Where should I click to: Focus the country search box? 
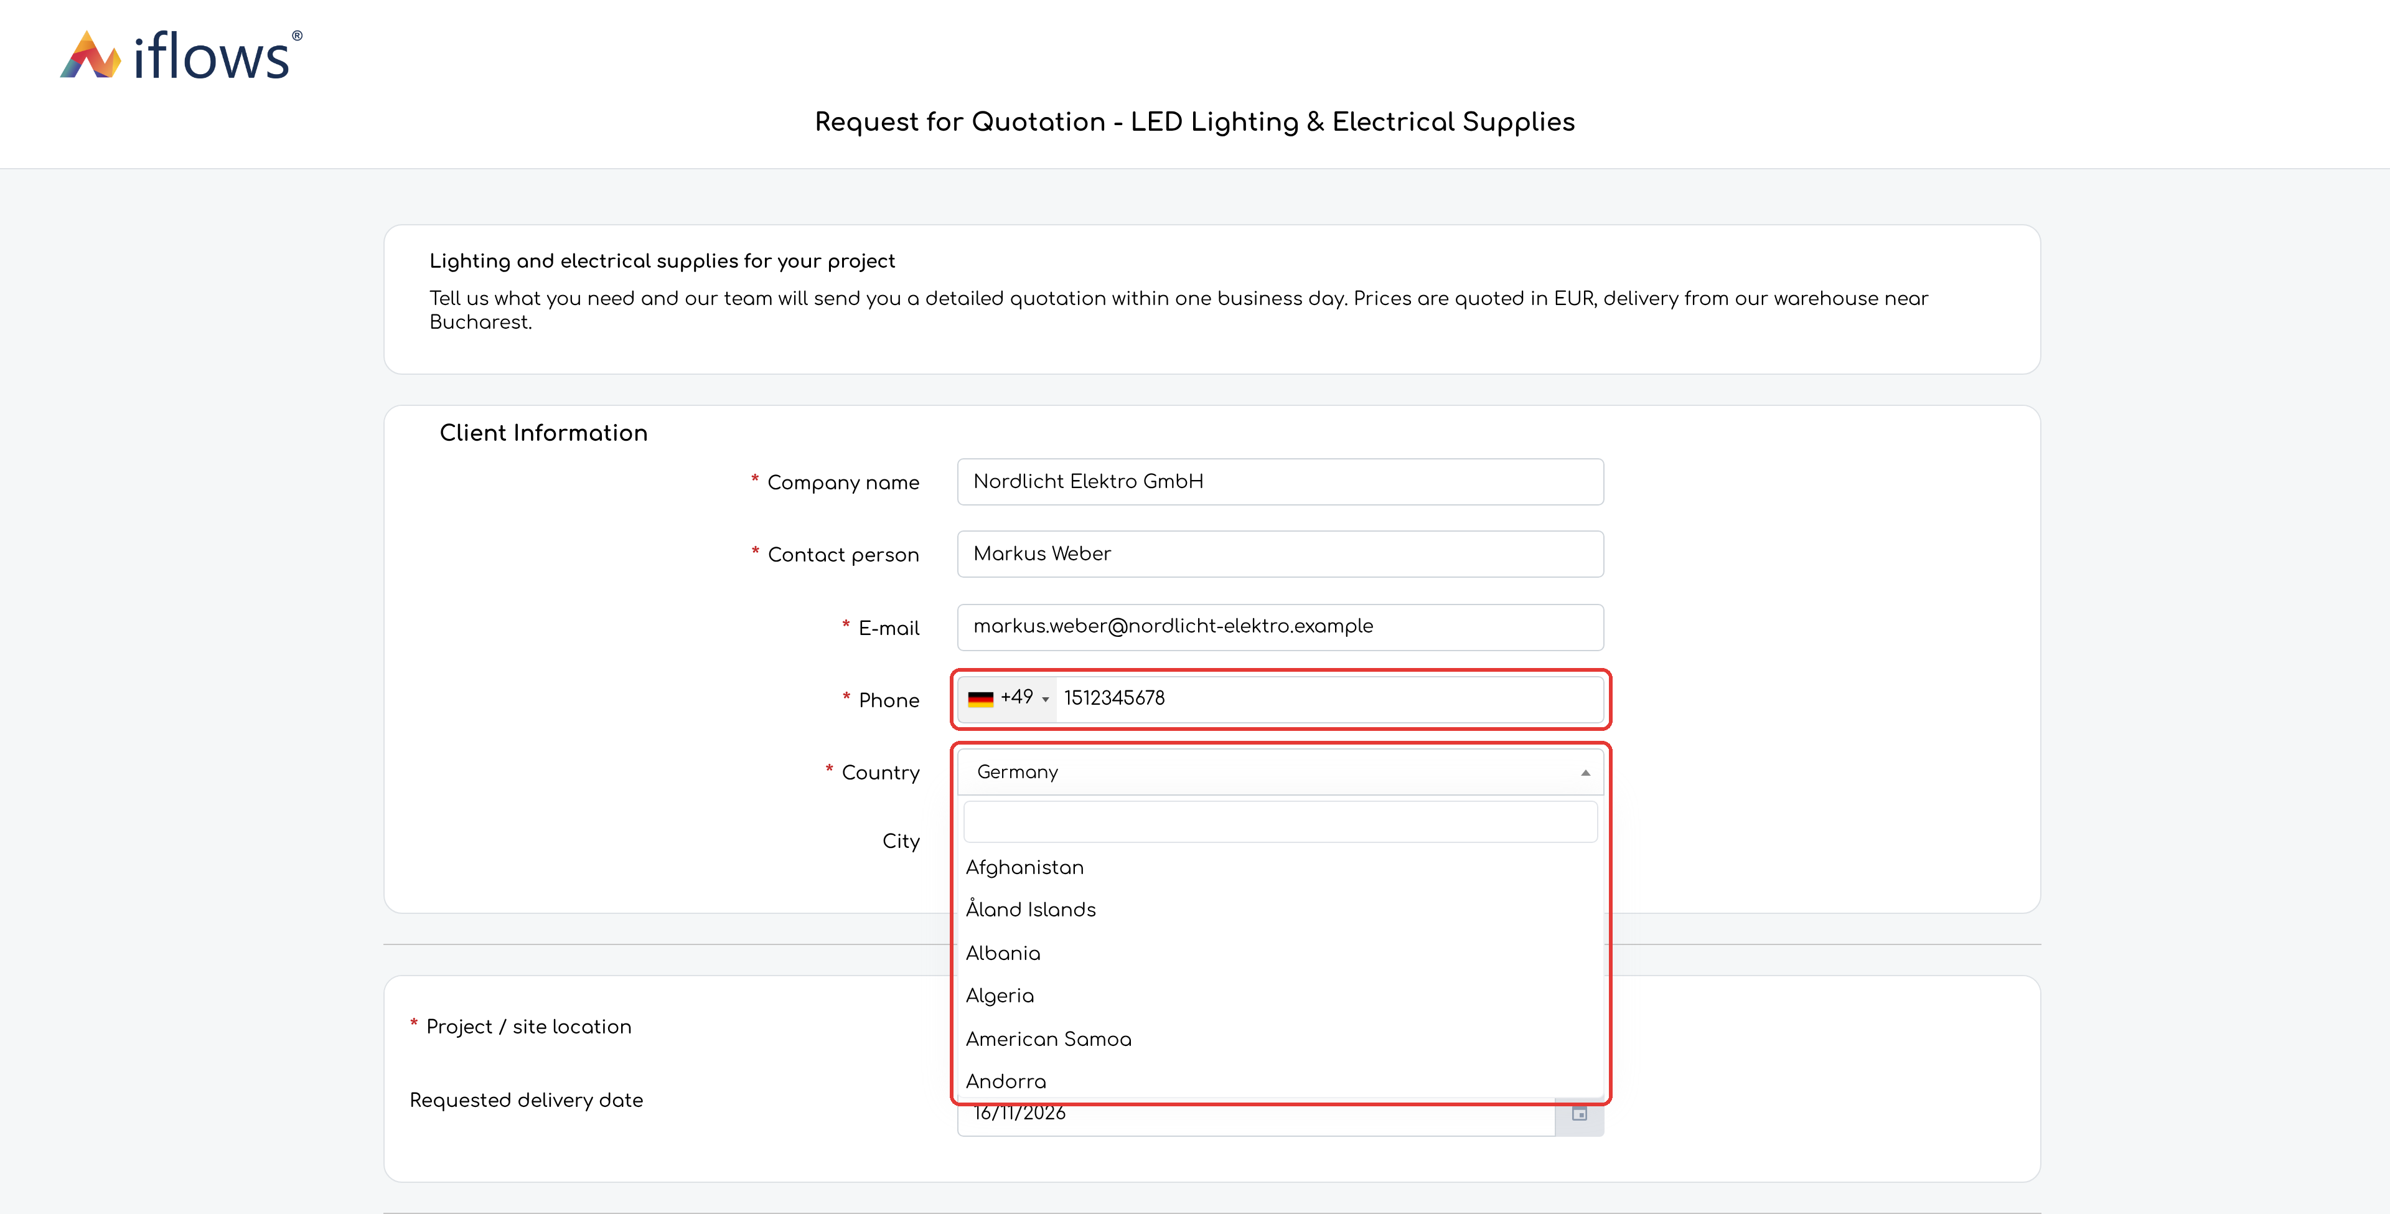point(1280,822)
